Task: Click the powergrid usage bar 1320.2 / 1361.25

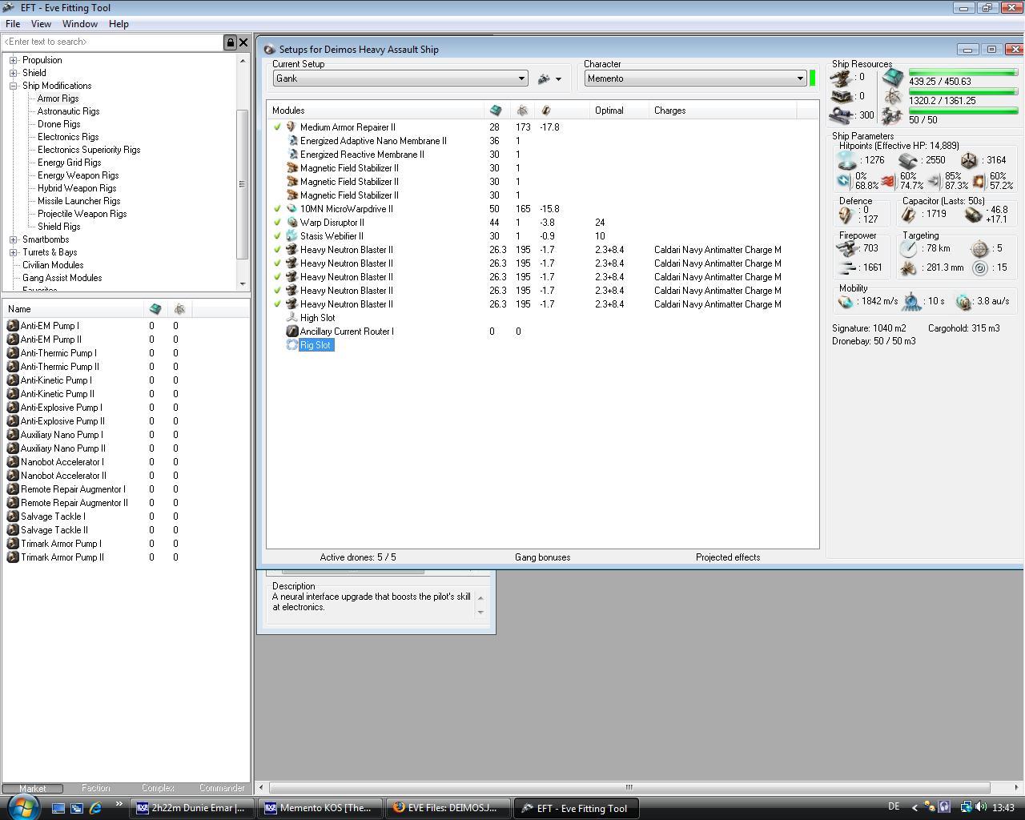Action: [963, 92]
